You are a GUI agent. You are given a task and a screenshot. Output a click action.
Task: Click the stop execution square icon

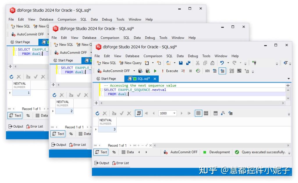[x=190, y=71]
